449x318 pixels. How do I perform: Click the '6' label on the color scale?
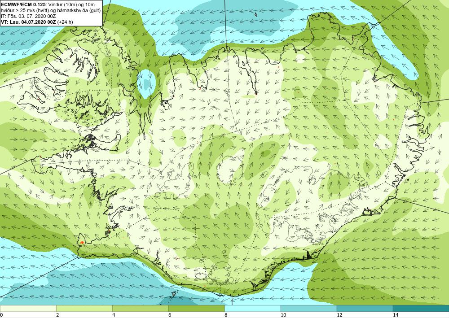click(170, 315)
